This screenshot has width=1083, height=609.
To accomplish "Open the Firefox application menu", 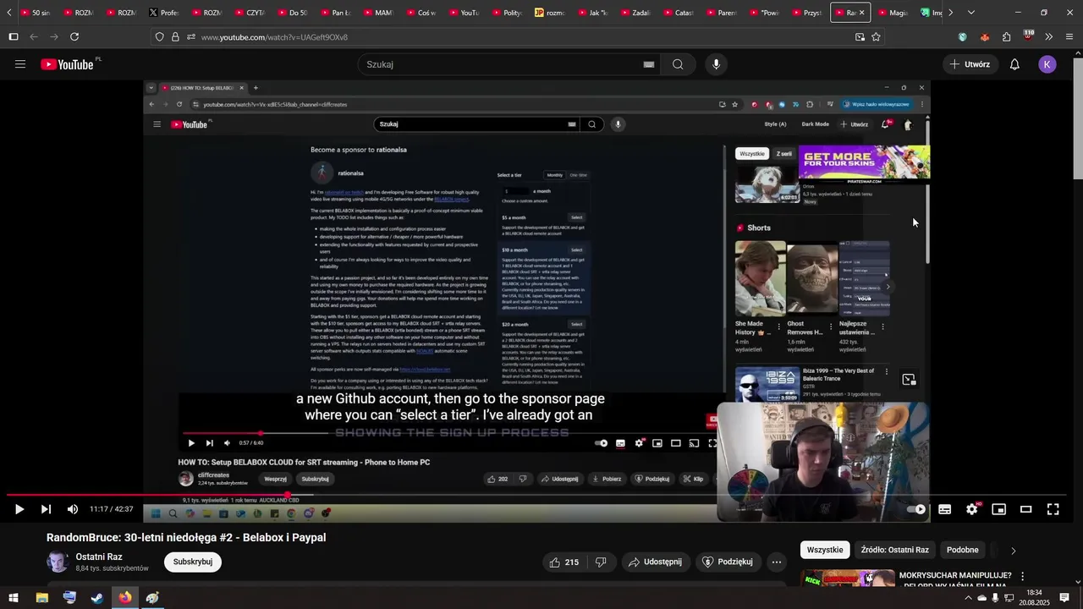I will click(x=1069, y=37).
